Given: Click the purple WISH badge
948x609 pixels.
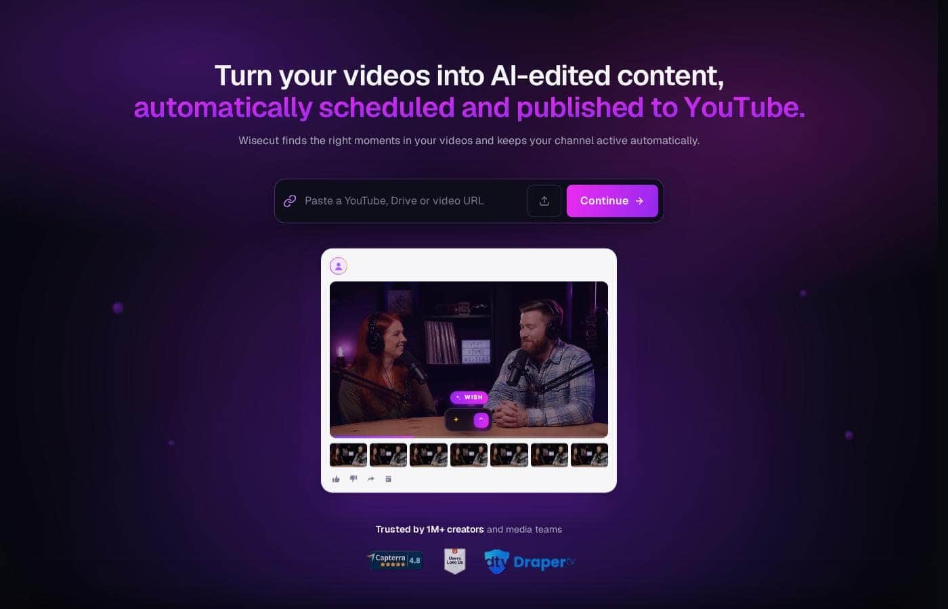Looking at the screenshot, I should pyautogui.click(x=469, y=397).
